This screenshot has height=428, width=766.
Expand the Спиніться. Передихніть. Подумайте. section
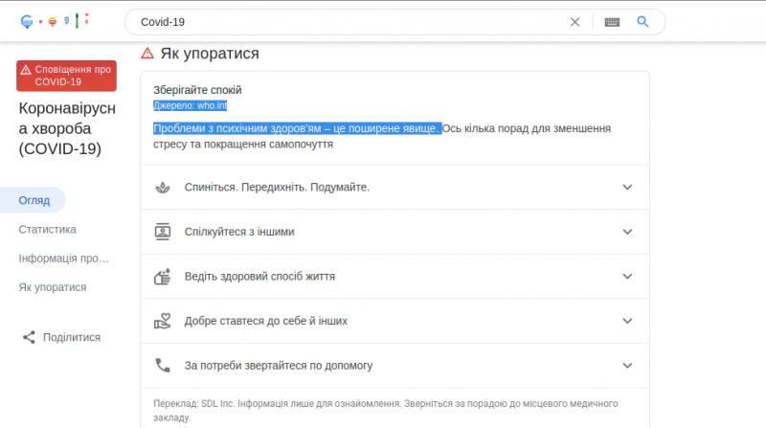(x=627, y=187)
